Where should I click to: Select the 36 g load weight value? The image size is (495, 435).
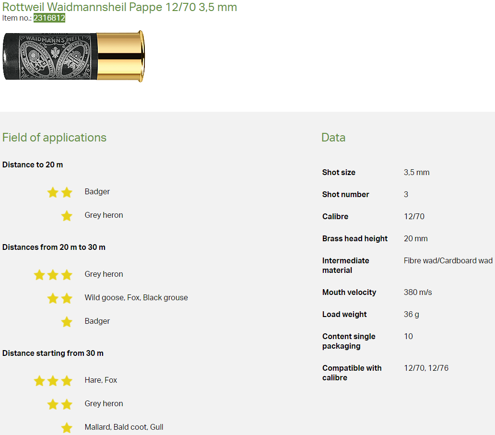412,315
